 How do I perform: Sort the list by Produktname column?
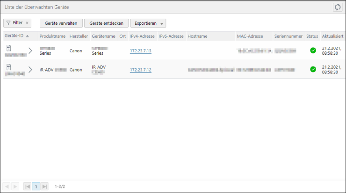52,36
